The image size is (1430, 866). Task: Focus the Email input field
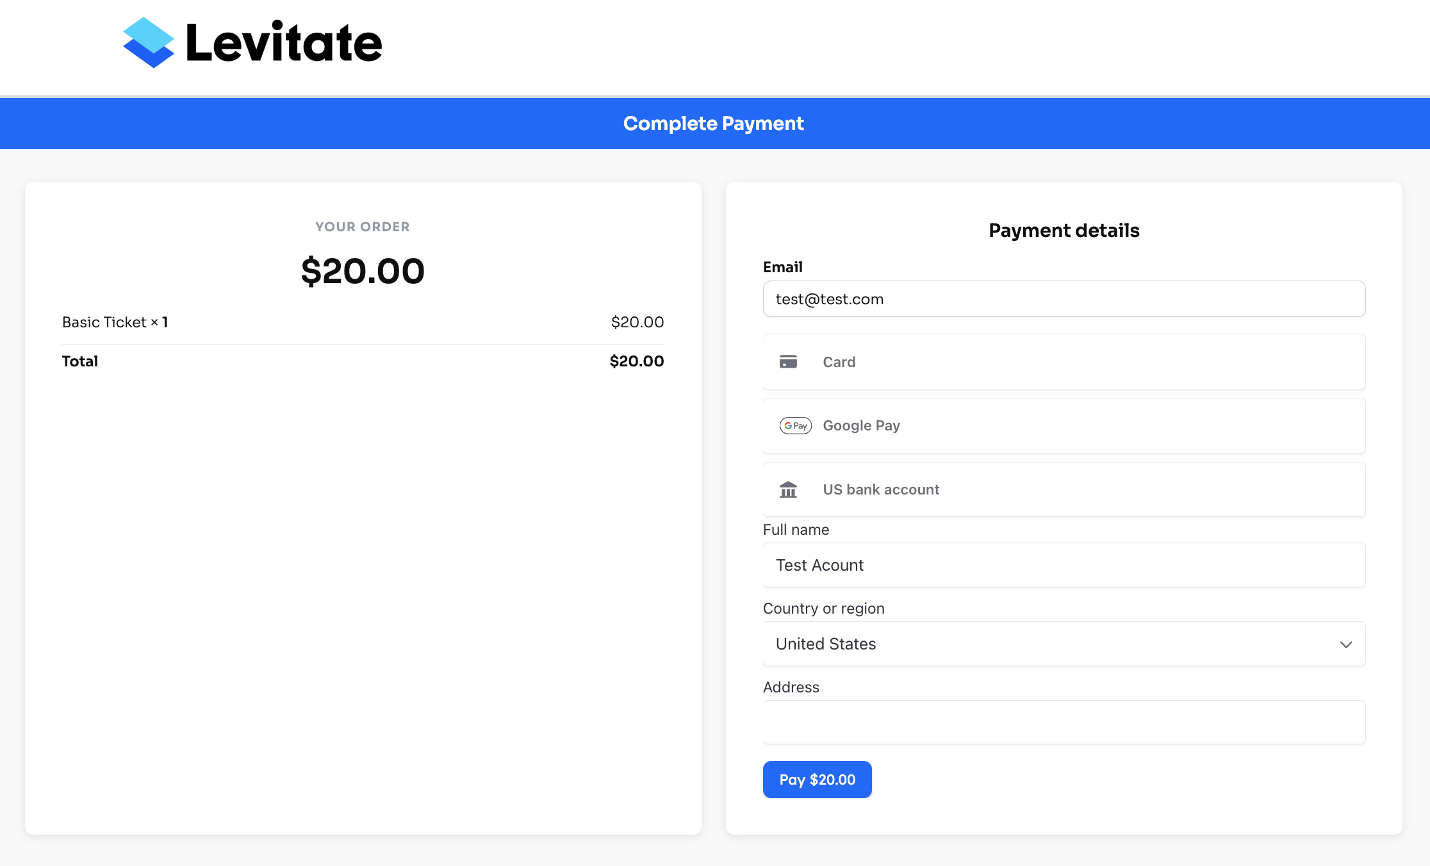1064,299
